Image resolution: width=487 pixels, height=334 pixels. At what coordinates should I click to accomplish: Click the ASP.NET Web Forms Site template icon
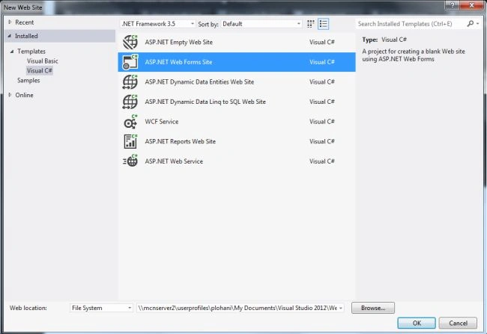[130, 62]
